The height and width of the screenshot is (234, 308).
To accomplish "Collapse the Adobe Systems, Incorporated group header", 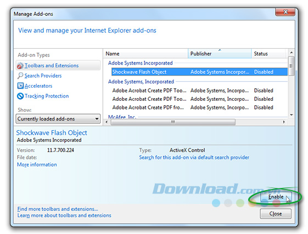I will tap(141, 82).
